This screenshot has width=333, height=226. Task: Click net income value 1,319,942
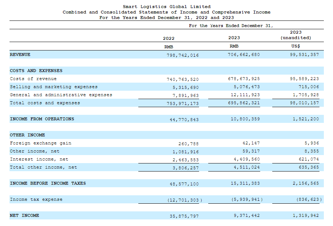306,216
